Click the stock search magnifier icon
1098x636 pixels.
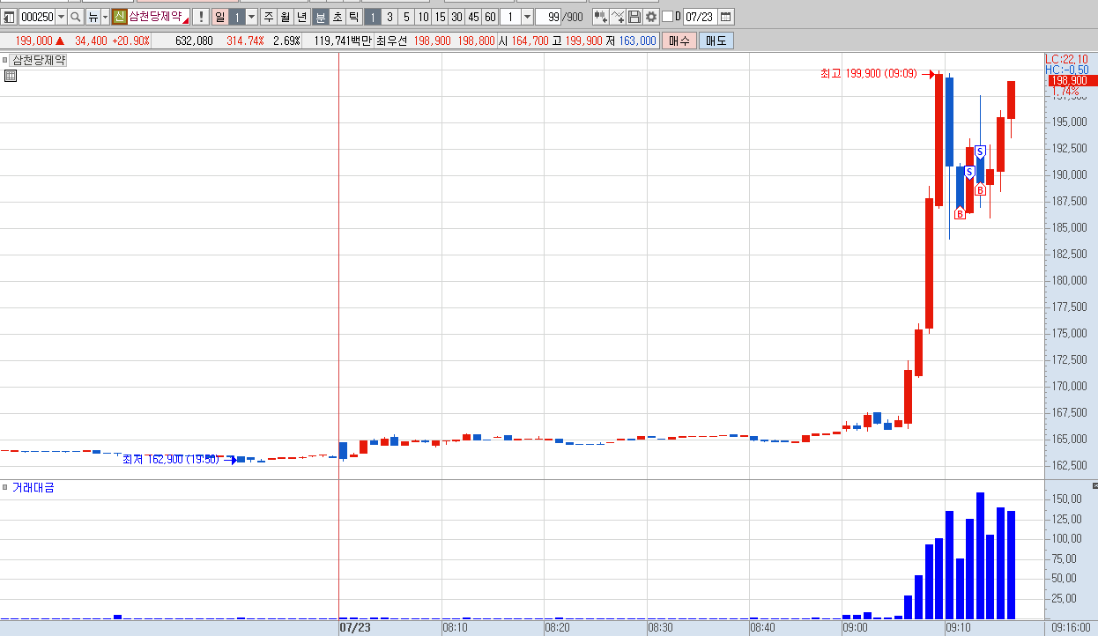76,17
